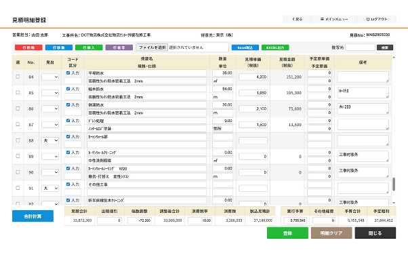Viewport: 408px width, 255px height.
Task: Click the green 行挿入 button
Action: (x=89, y=47)
